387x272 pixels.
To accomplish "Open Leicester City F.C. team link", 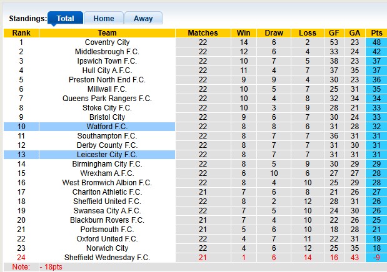I will pos(107,155).
